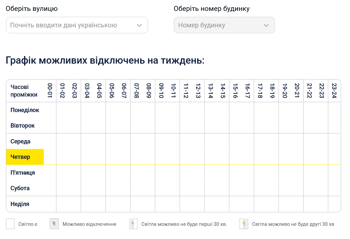The image size is (350, 239).
Task: Click the "другі 30 хв" legend icon
Action: 244,224
